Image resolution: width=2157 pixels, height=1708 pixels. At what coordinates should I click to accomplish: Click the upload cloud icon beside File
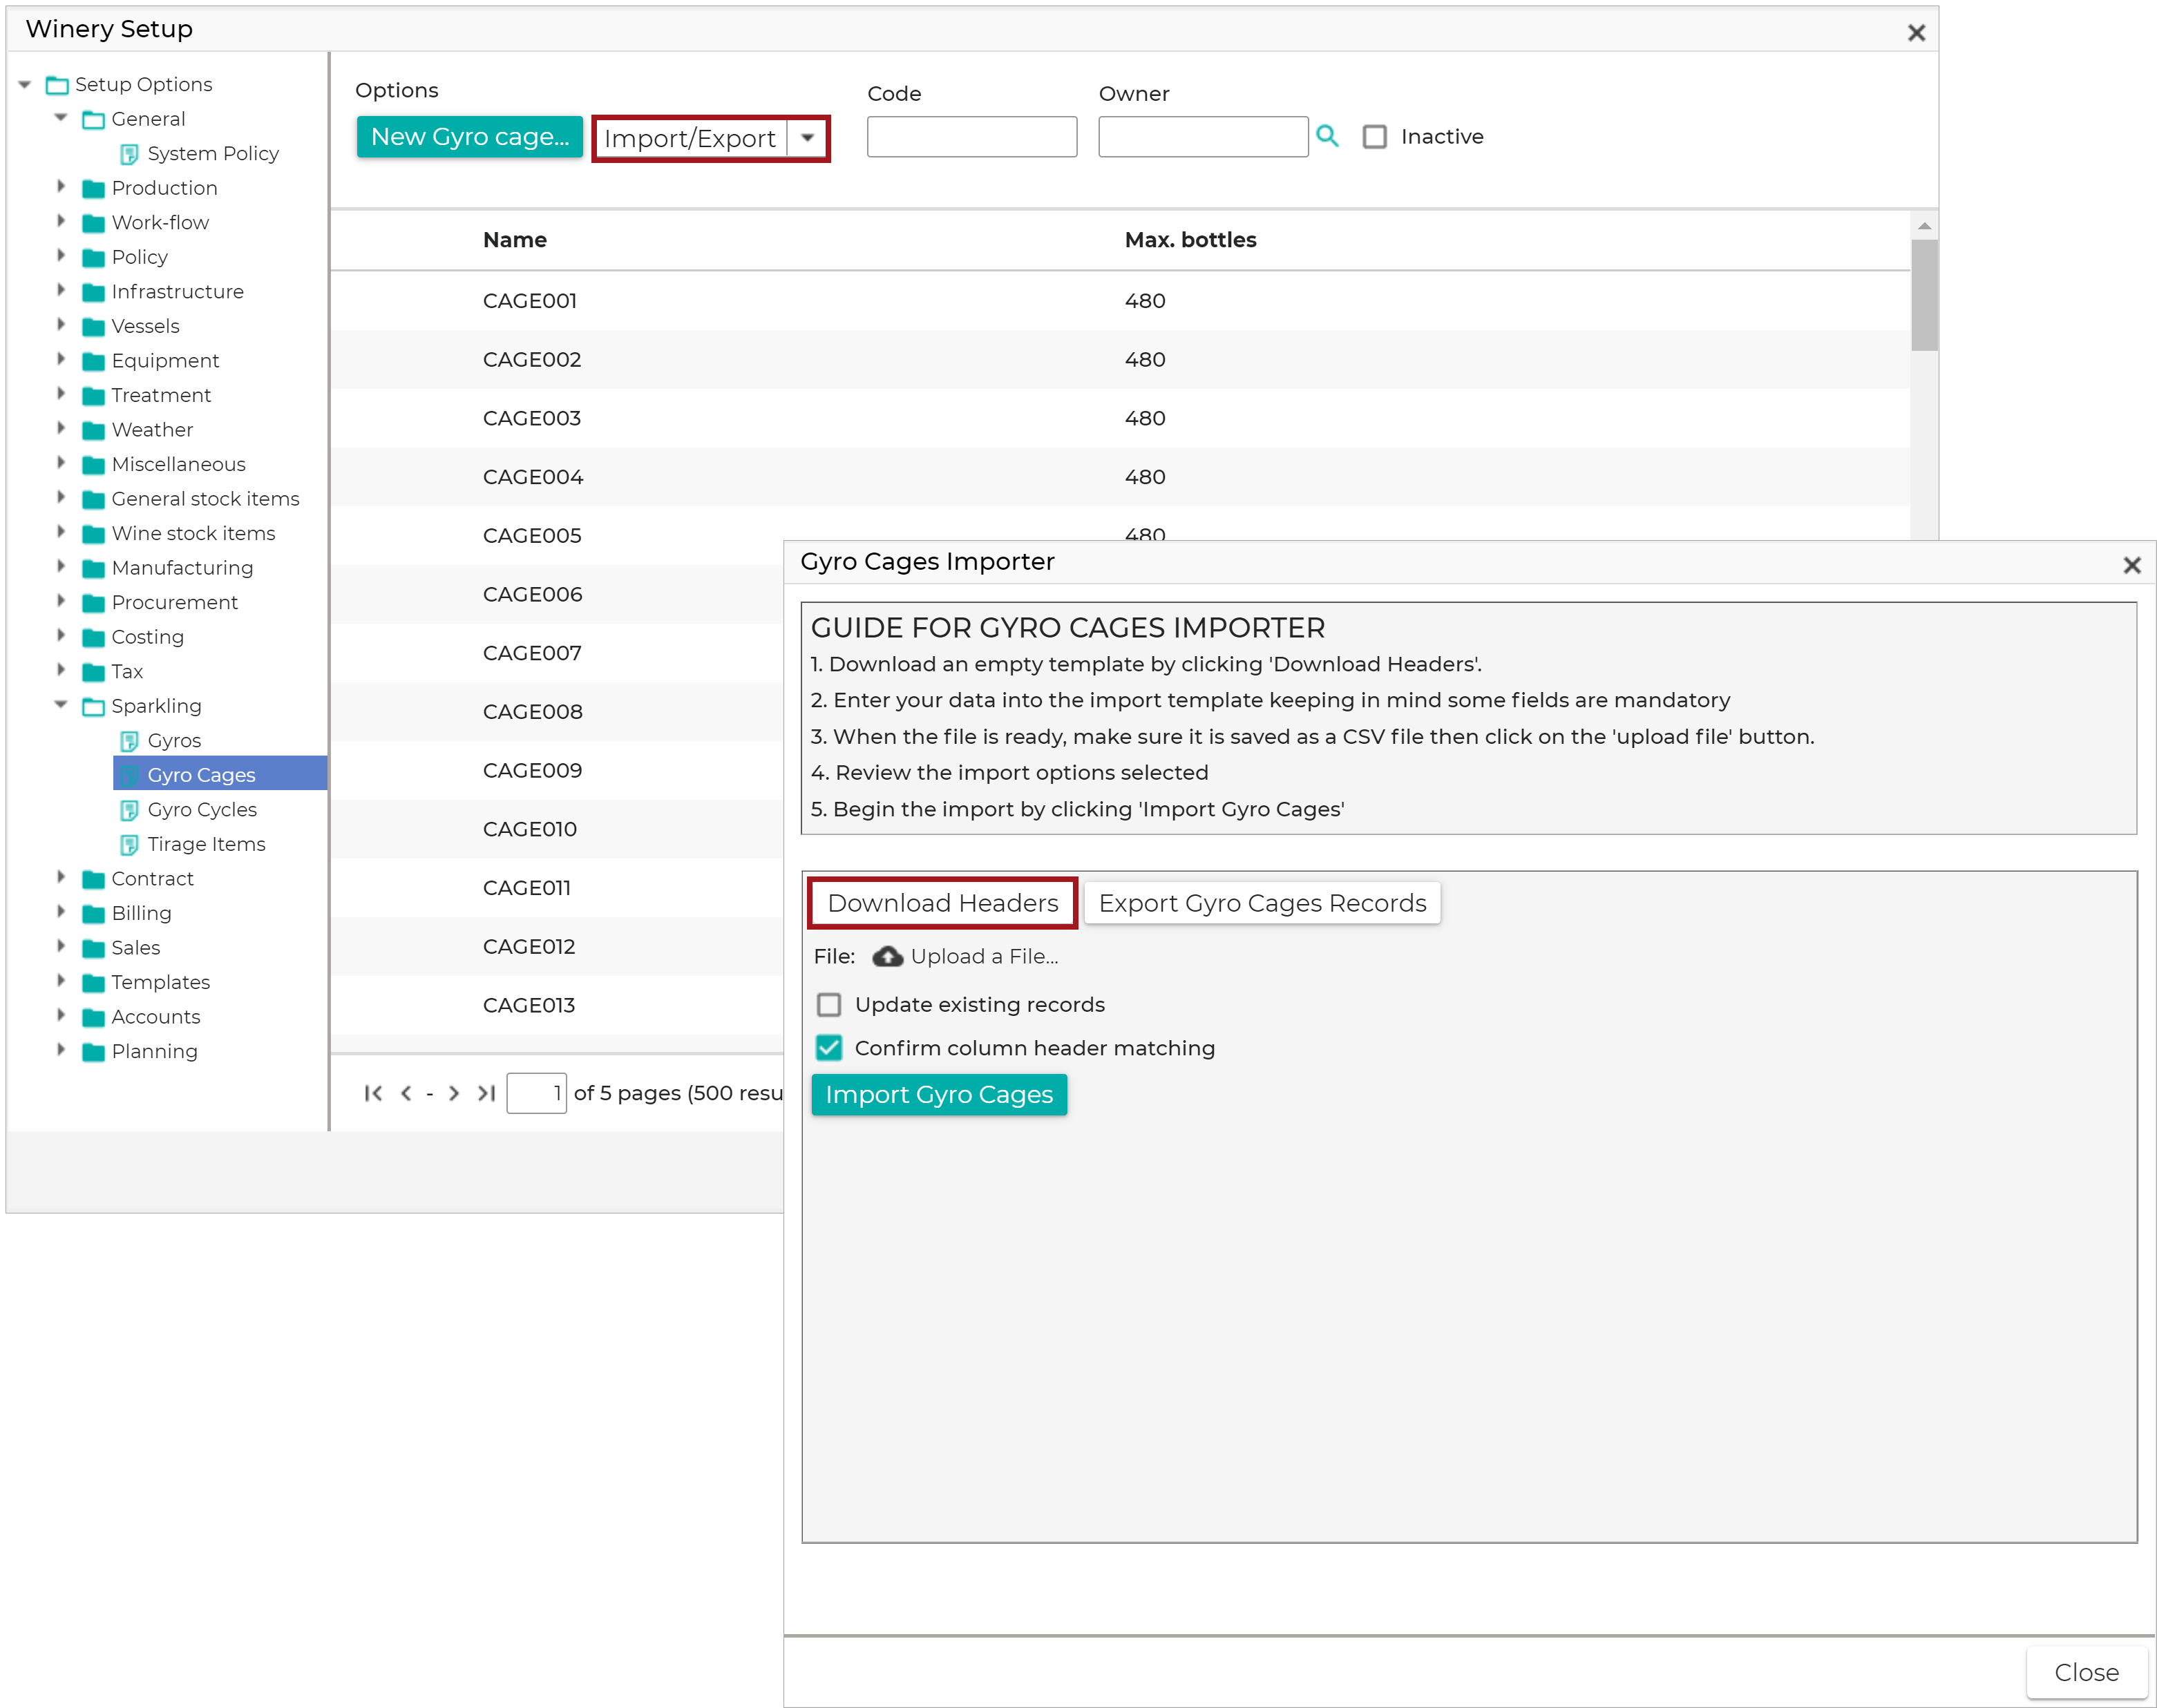coord(887,957)
